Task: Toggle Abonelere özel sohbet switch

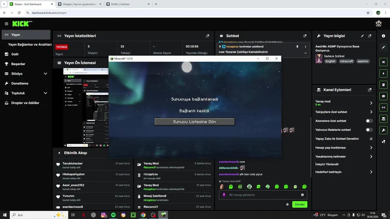Action: pos(369,121)
